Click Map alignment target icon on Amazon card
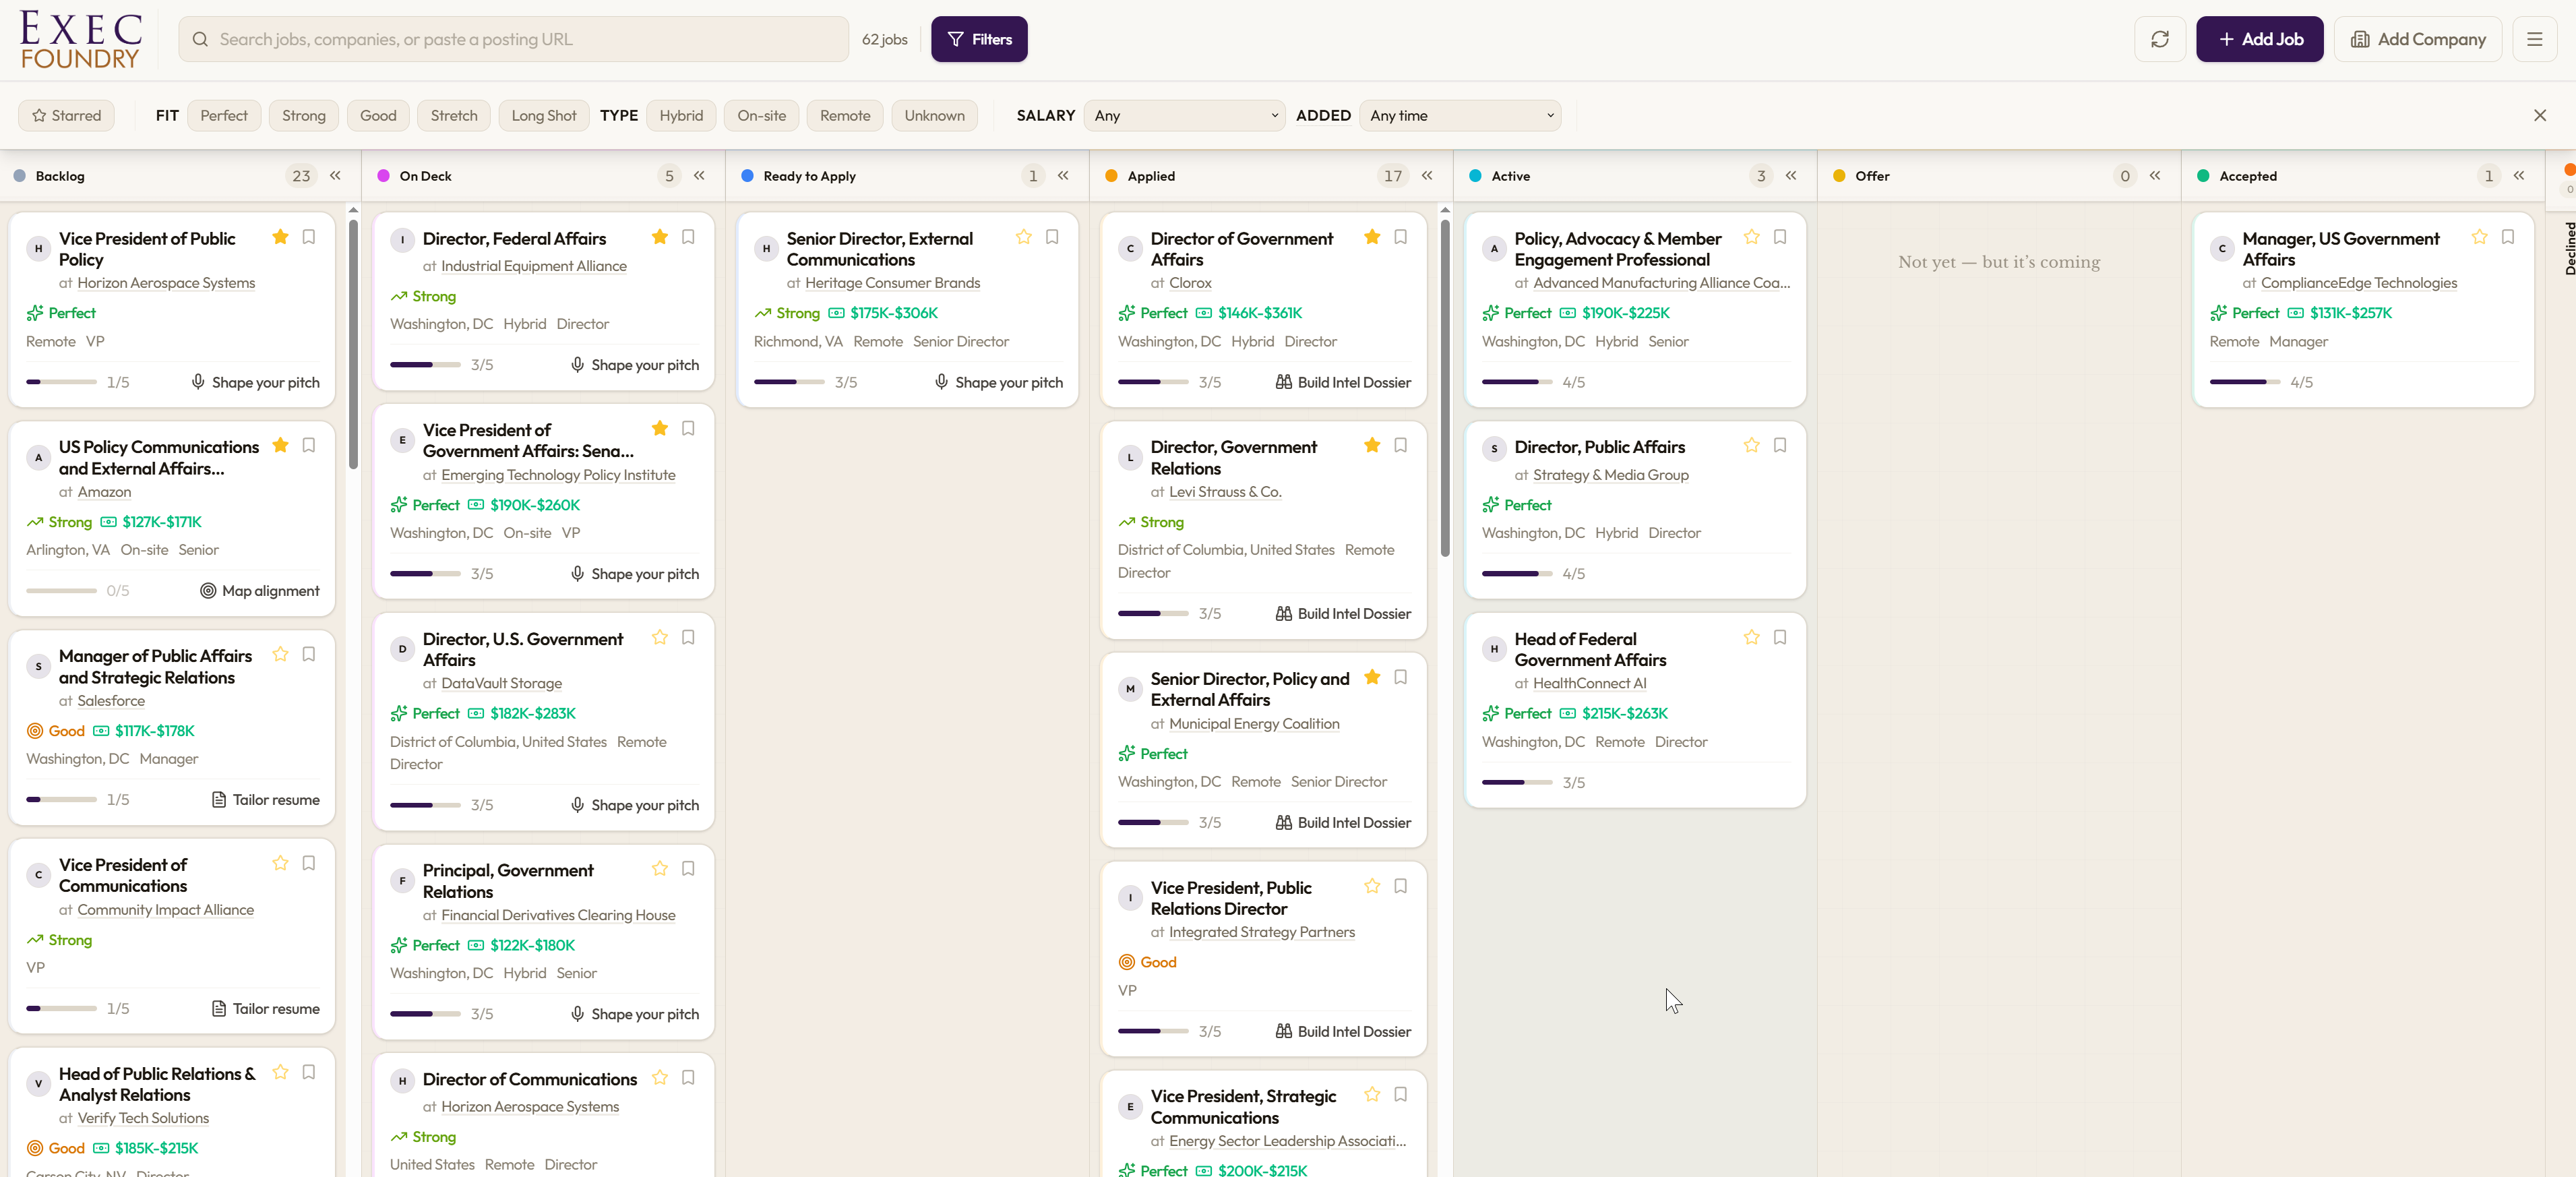Viewport: 2576px width, 1177px height. tap(208, 591)
